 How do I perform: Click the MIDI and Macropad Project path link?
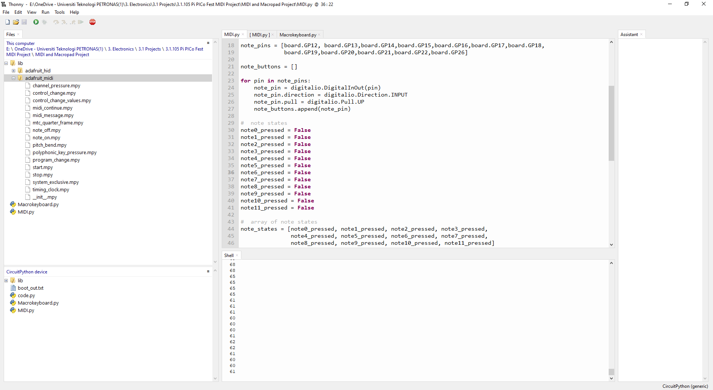point(62,55)
